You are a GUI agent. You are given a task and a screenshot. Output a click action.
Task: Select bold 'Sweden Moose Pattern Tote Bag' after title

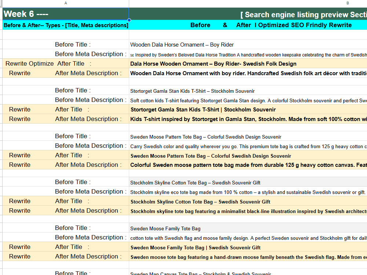point(248,155)
